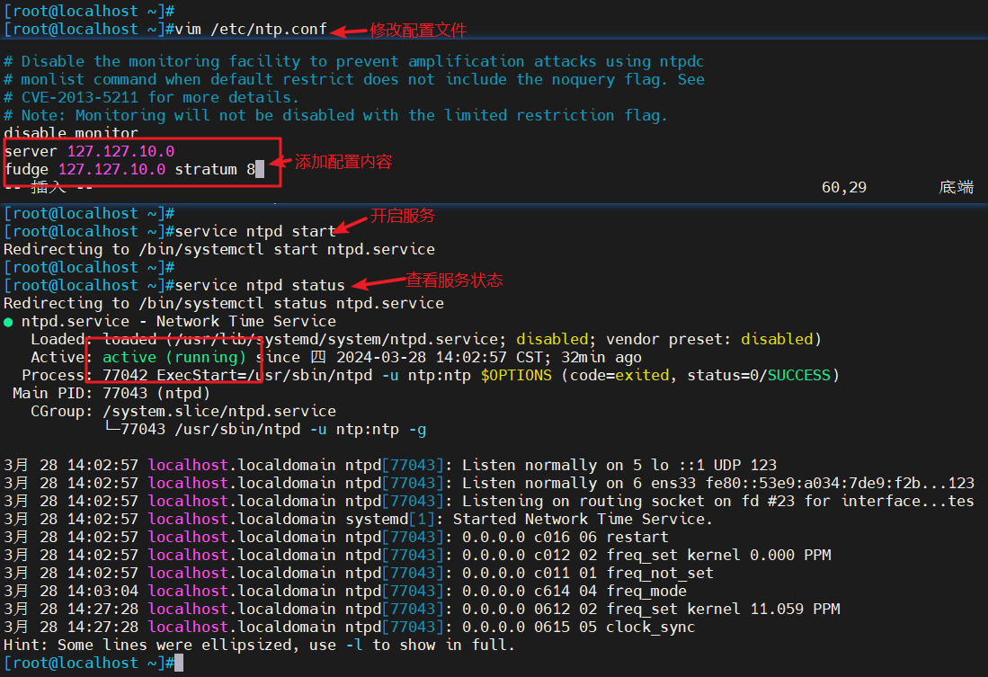Click the green status dot beside ntpd.service
988x677 pixels.
pyautogui.click(x=8, y=322)
